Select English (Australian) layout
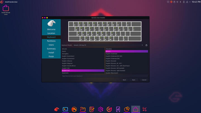 [x=83, y=56]
